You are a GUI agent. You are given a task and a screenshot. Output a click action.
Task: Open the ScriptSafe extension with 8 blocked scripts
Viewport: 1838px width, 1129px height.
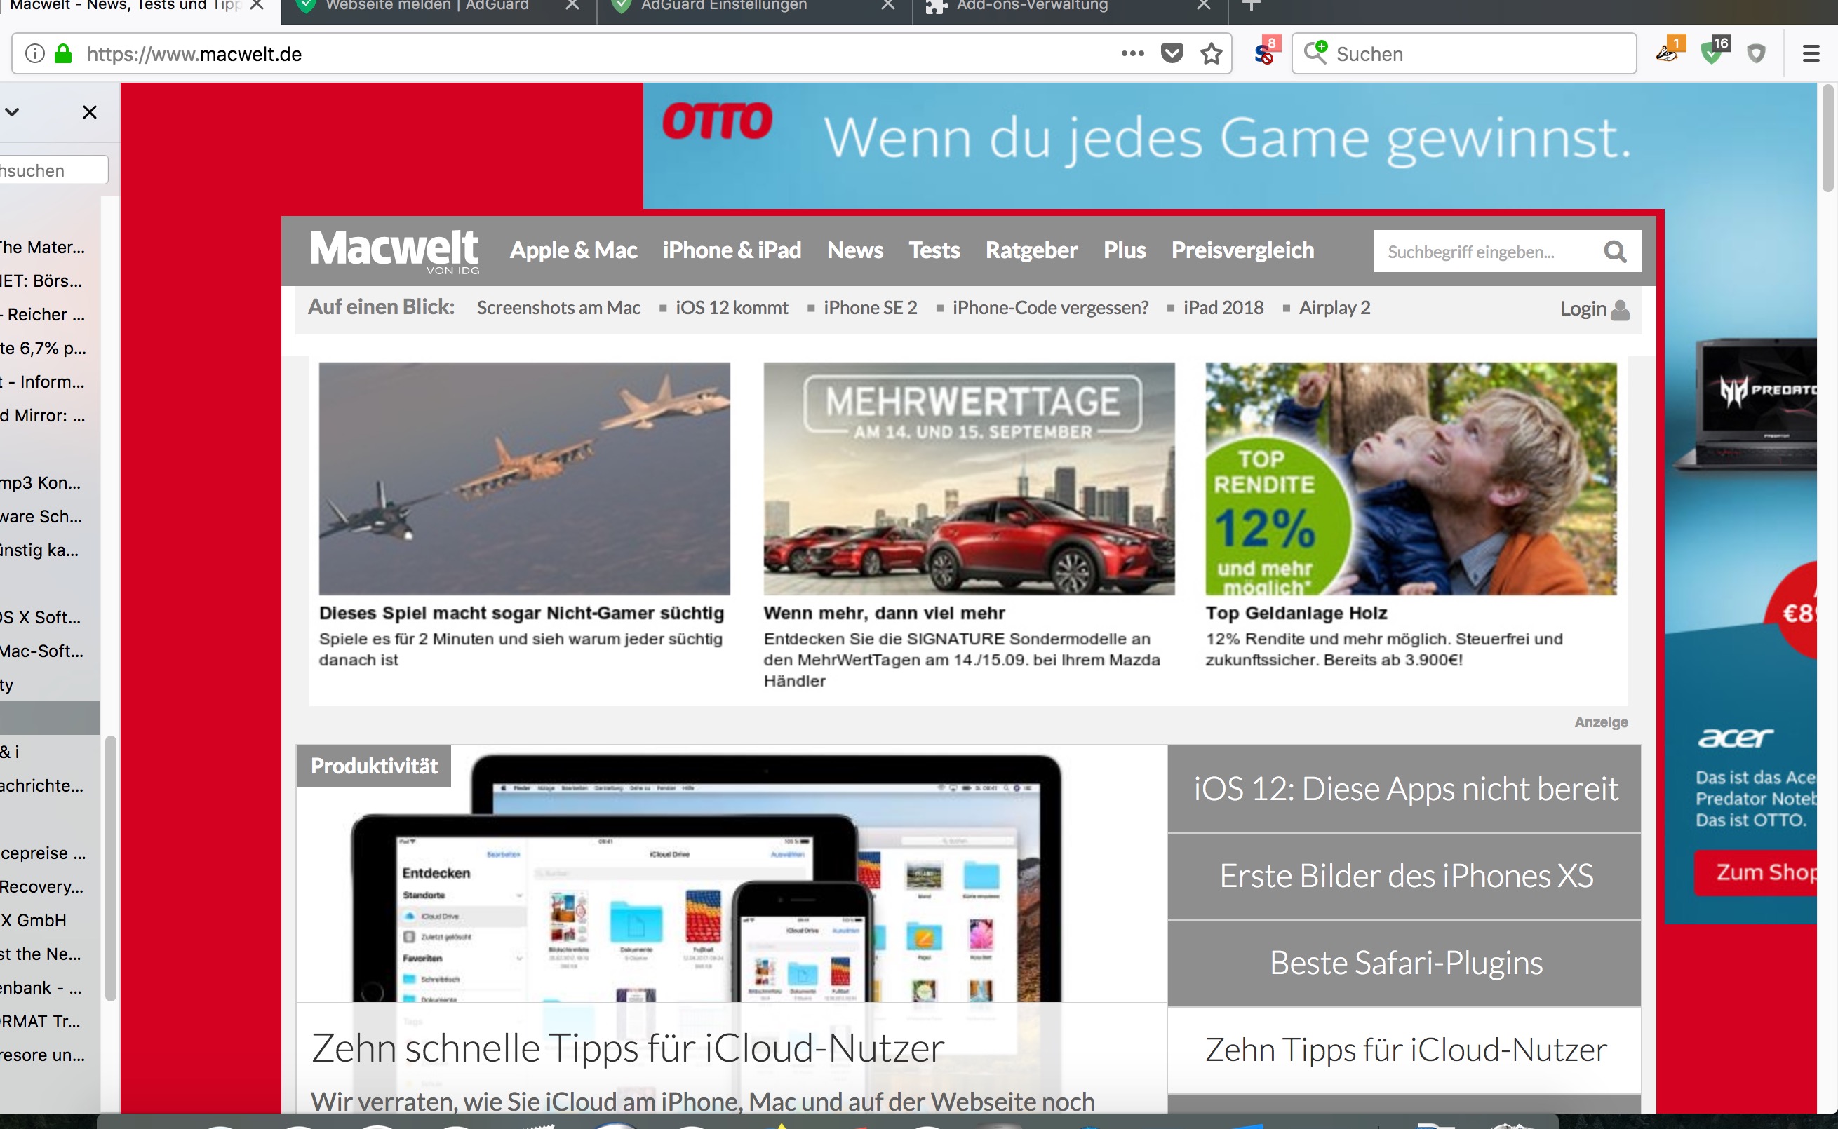tap(1262, 53)
